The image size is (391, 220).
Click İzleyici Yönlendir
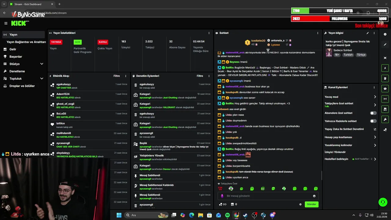[x=335, y=152]
